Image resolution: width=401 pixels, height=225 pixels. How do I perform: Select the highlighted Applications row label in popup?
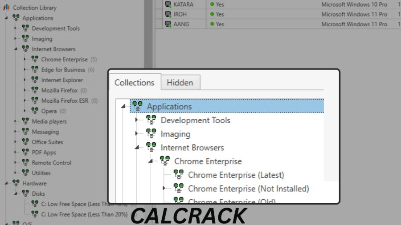coord(169,106)
